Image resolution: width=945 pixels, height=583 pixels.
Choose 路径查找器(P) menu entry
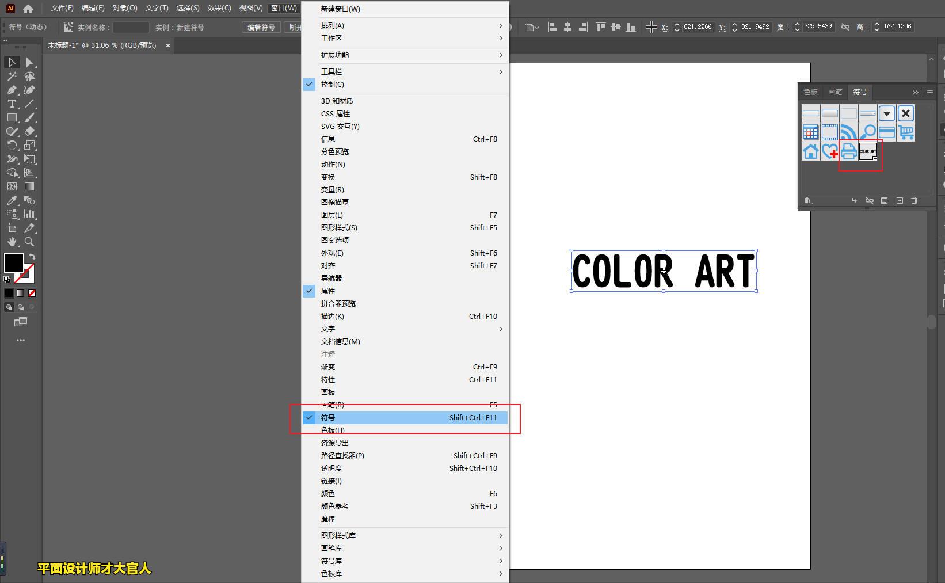(405, 455)
